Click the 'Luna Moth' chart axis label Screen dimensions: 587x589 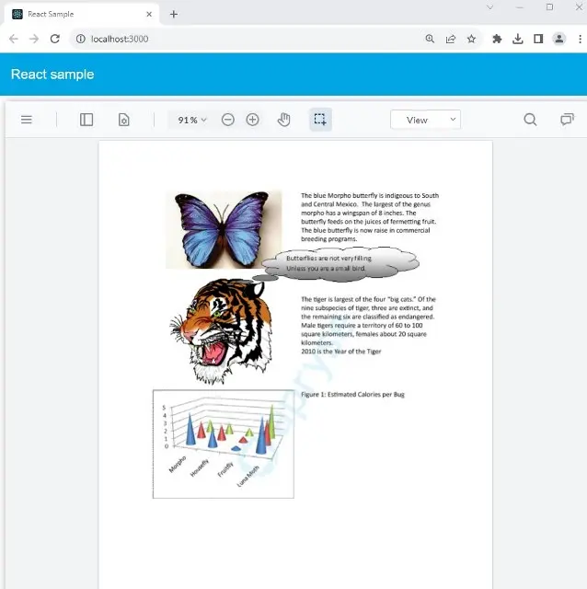(248, 477)
